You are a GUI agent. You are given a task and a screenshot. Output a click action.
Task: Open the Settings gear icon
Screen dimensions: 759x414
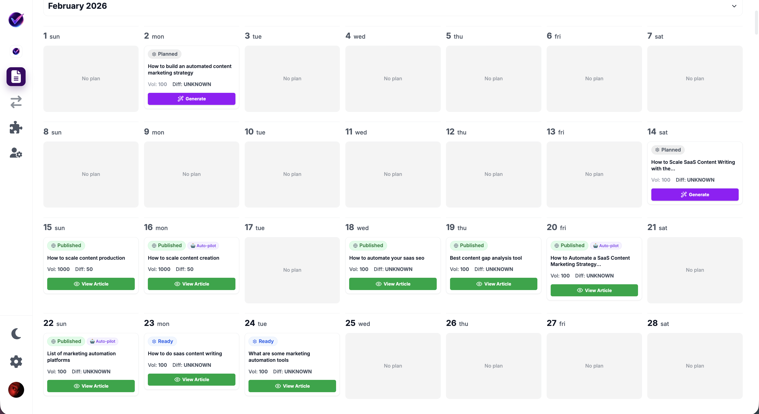click(16, 361)
